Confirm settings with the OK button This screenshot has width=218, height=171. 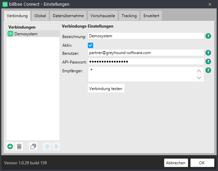pyautogui.click(x=202, y=163)
